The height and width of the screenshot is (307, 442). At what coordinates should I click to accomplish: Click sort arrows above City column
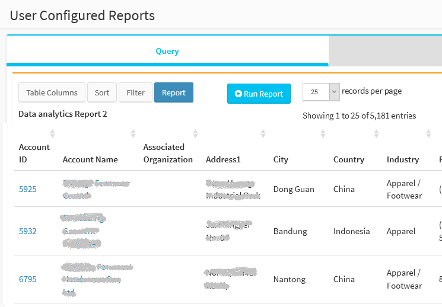pyautogui.click(x=323, y=133)
